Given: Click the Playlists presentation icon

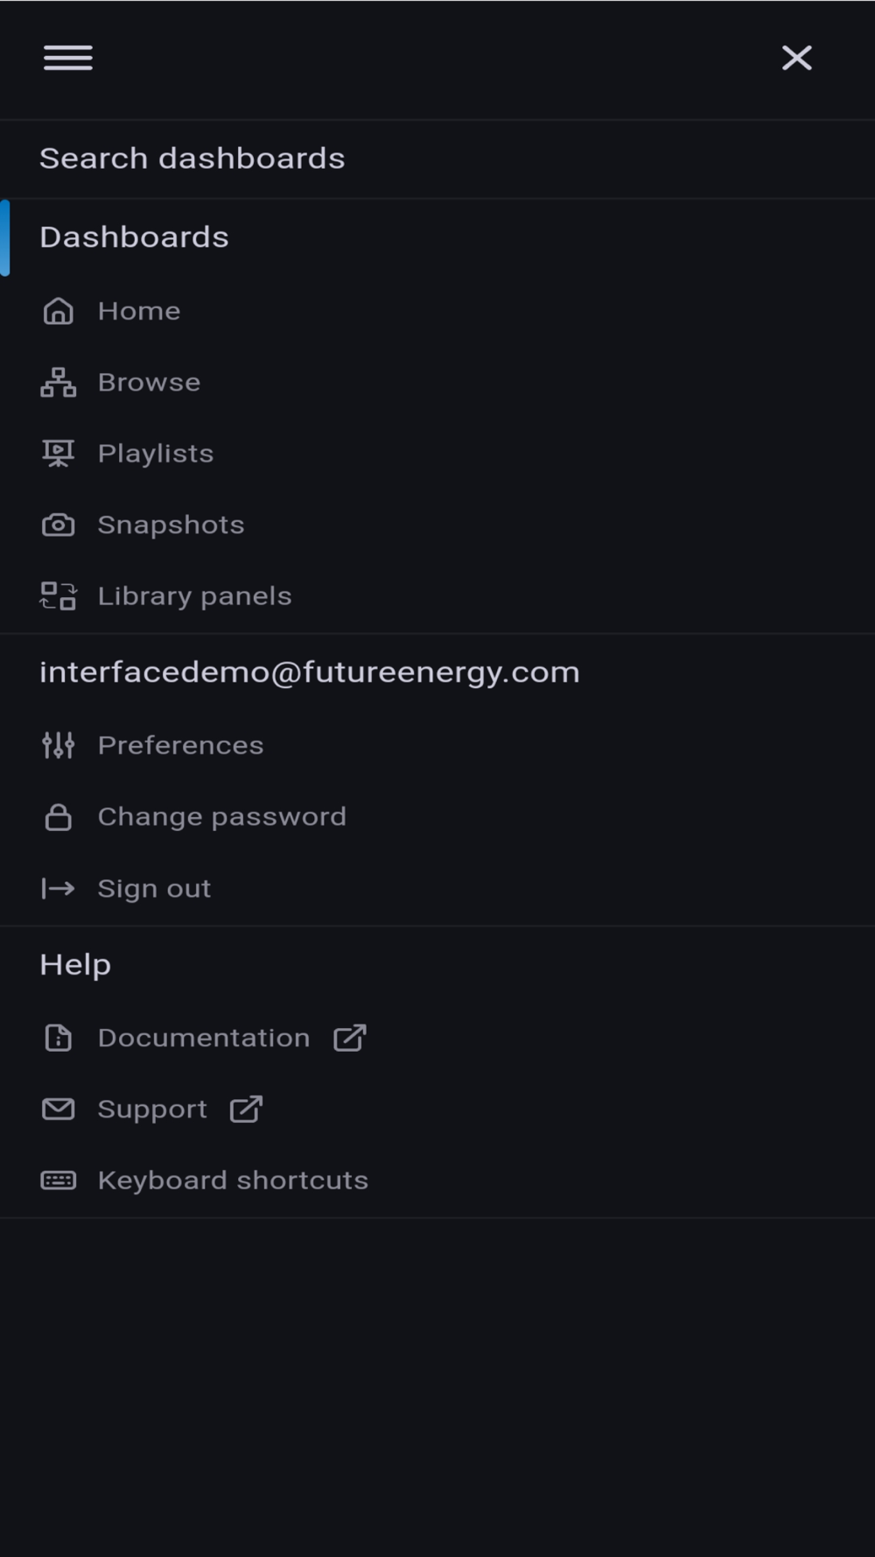Looking at the screenshot, I should [x=59, y=454].
